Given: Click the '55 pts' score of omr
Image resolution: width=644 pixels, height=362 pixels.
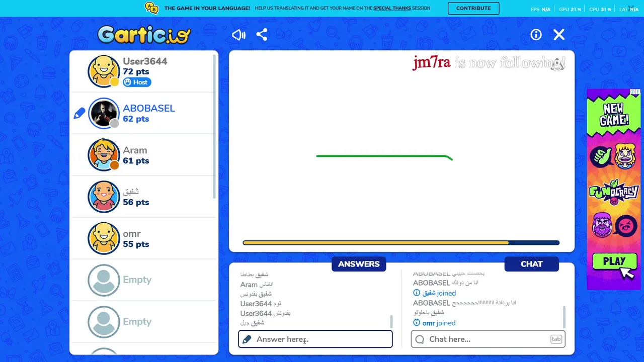Looking at the screenshot, I should tap(136, 244).
